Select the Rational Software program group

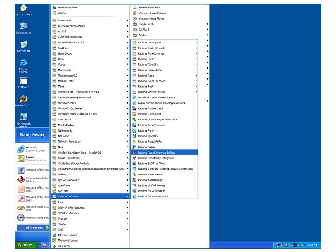90,196
